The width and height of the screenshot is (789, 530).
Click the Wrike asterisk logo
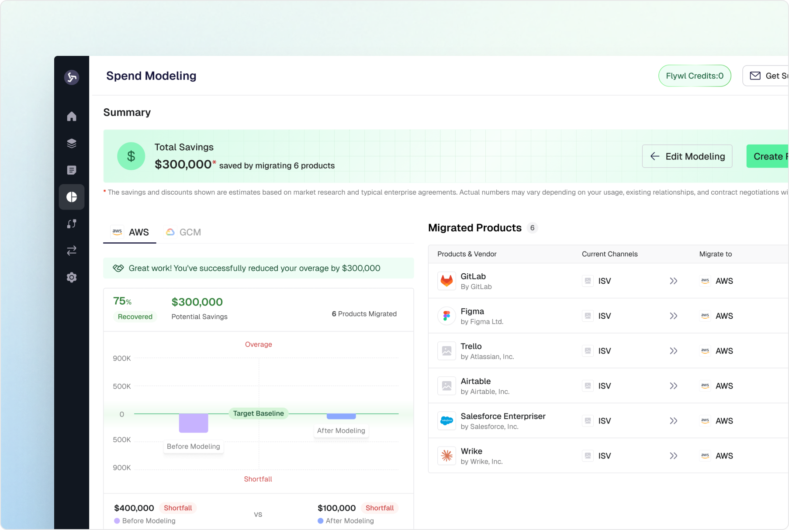446,455
